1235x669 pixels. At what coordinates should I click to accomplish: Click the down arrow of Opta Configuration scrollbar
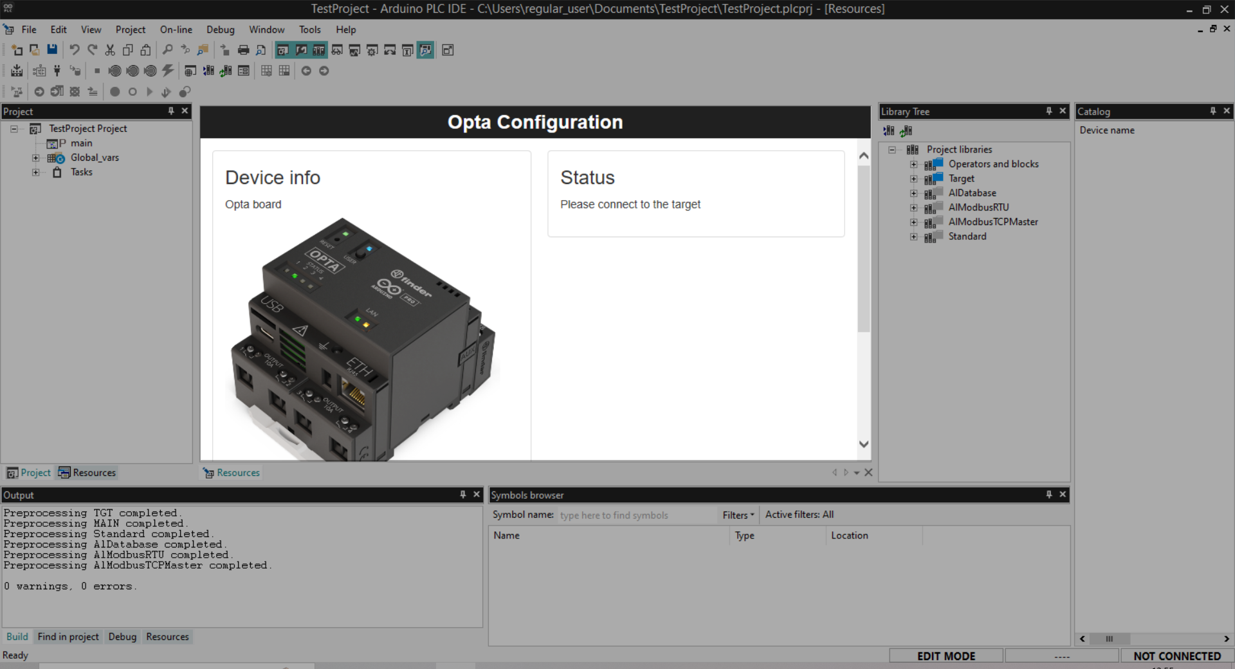[864, 444]
